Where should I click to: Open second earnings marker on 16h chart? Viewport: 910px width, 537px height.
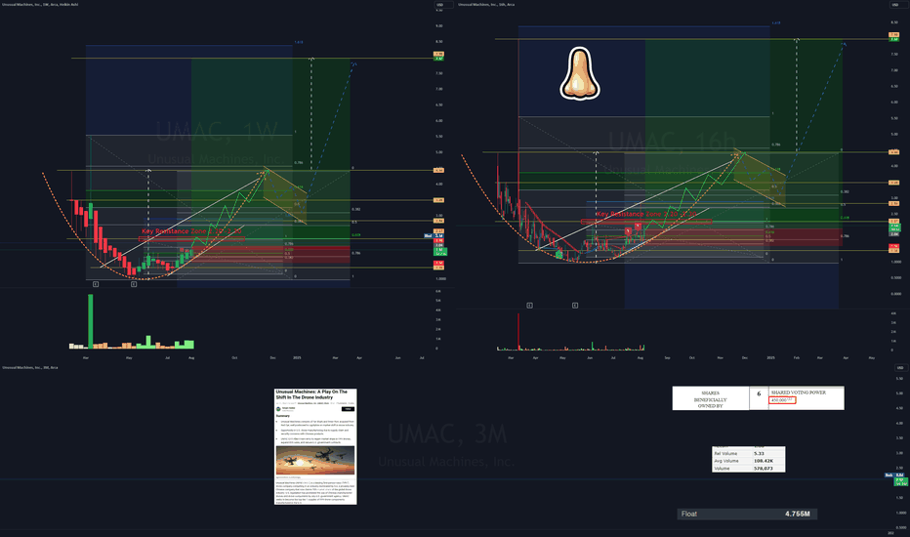click(575, 306)
